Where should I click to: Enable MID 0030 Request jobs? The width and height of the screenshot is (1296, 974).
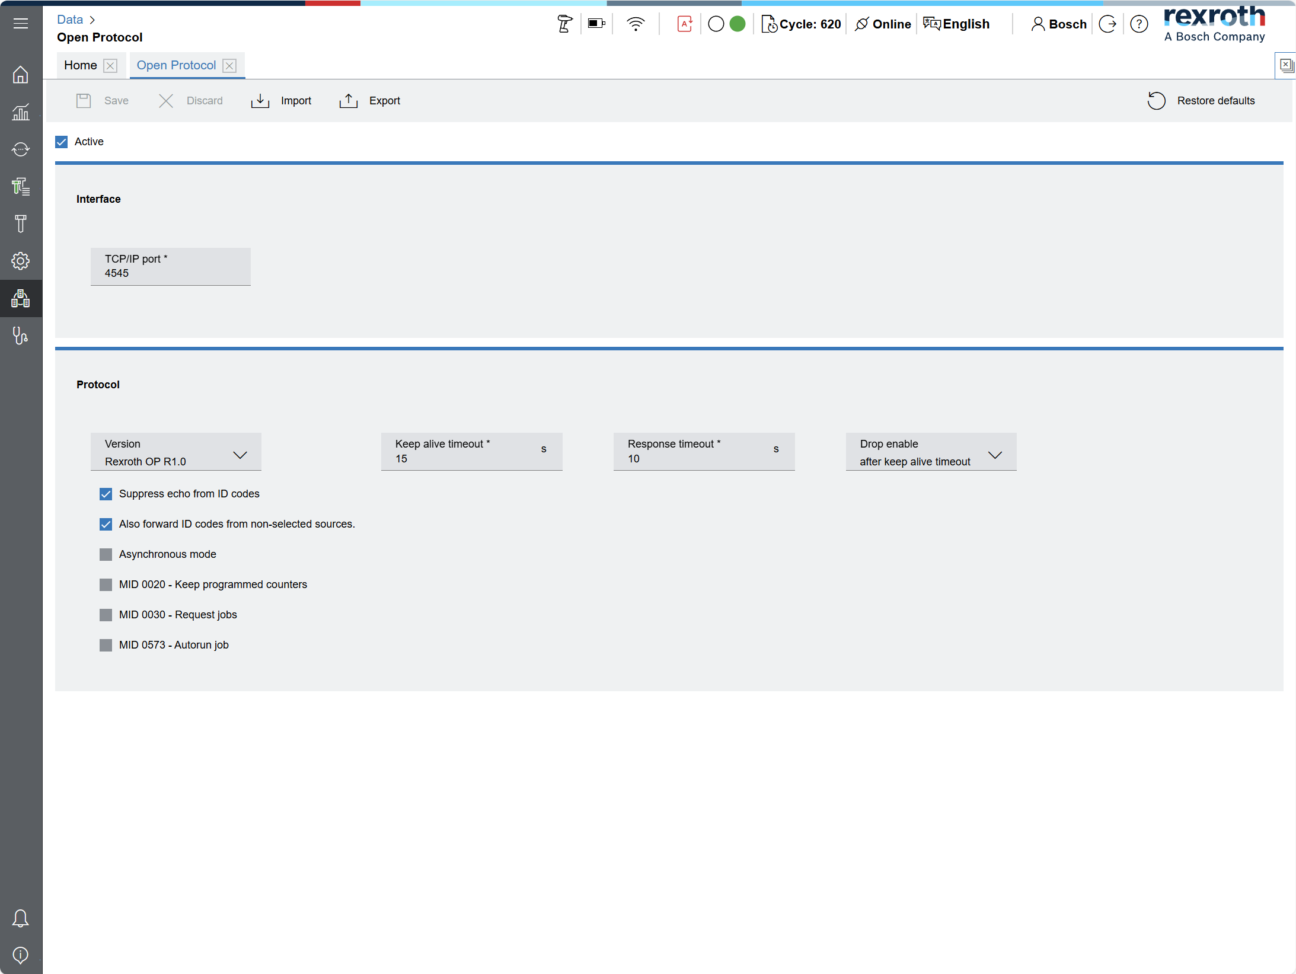(106, 615)
